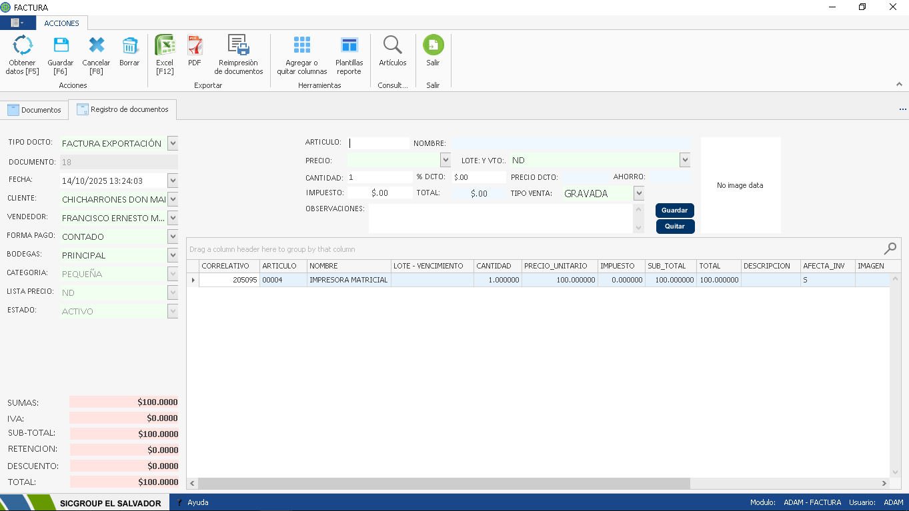Open the Artículos search
Viewport: 909px width, 511px height.
pyautogui.click(x=392, y=46)
